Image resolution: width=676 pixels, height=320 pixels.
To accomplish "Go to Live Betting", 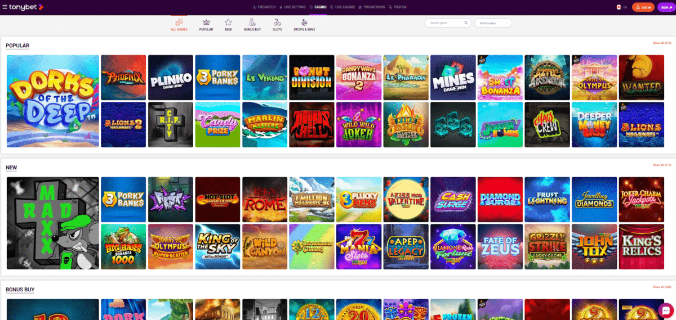I will tap(292, 7).
